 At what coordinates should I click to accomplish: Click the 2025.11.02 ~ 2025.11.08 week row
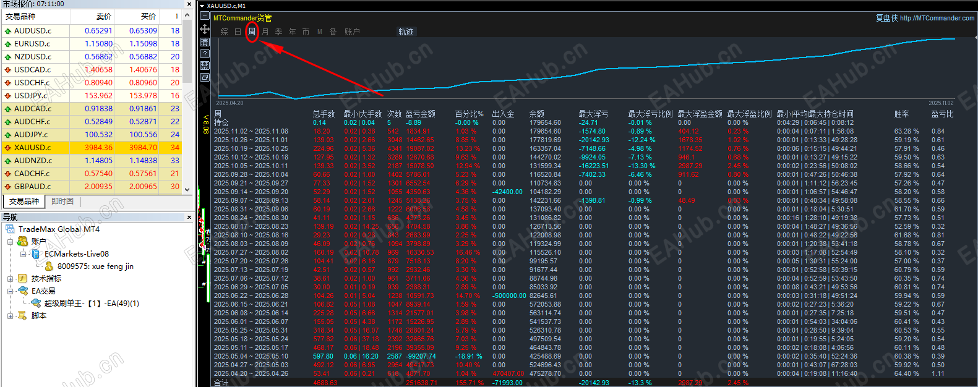pyautogui.click(x=583, y=131)
